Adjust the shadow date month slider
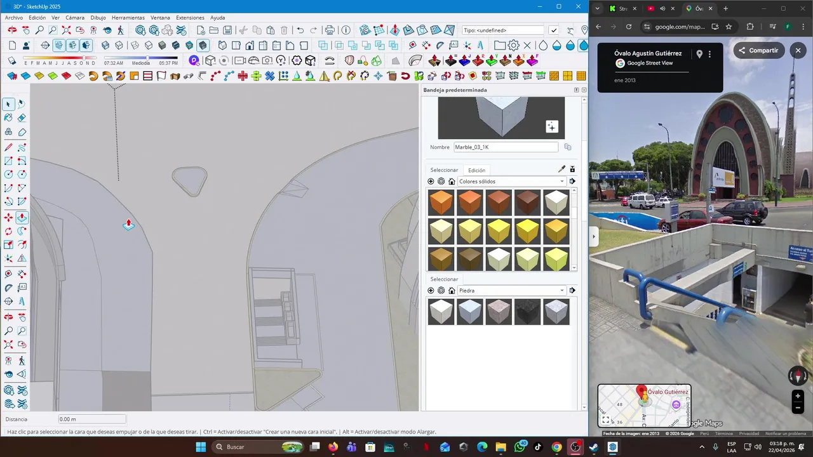 click(60, 59)
